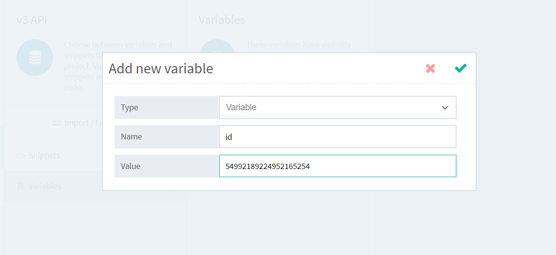Screen dimensions: 556x255
Task: Click the Name field label
Action: (131, 137)
